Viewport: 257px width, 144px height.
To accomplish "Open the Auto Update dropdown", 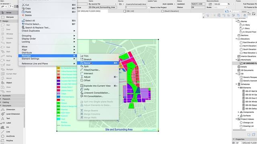I will click(169, 4).
